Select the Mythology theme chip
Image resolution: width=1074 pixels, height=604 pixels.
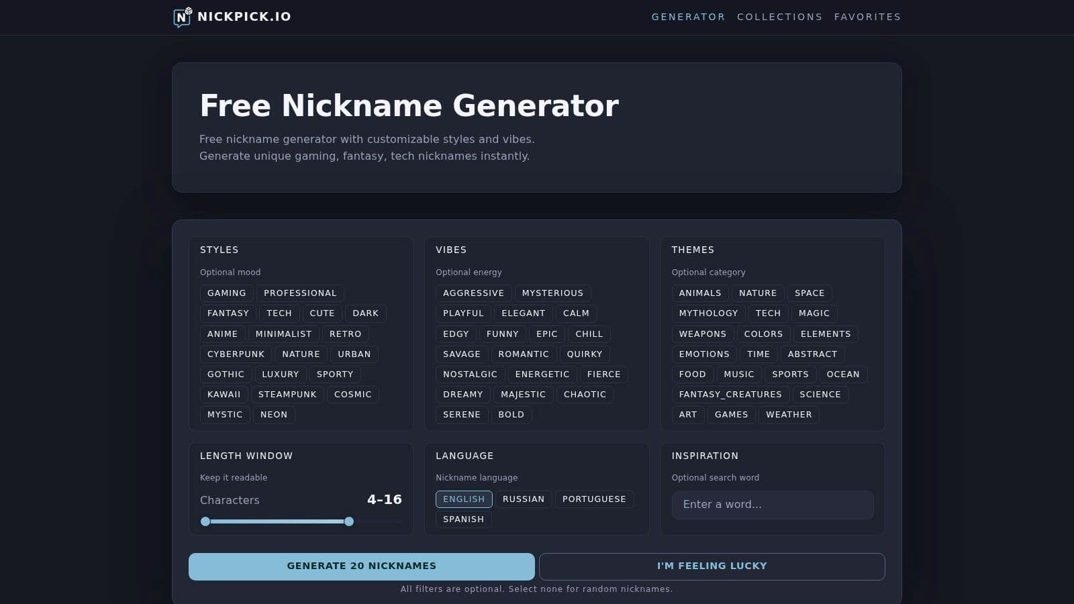708,313
